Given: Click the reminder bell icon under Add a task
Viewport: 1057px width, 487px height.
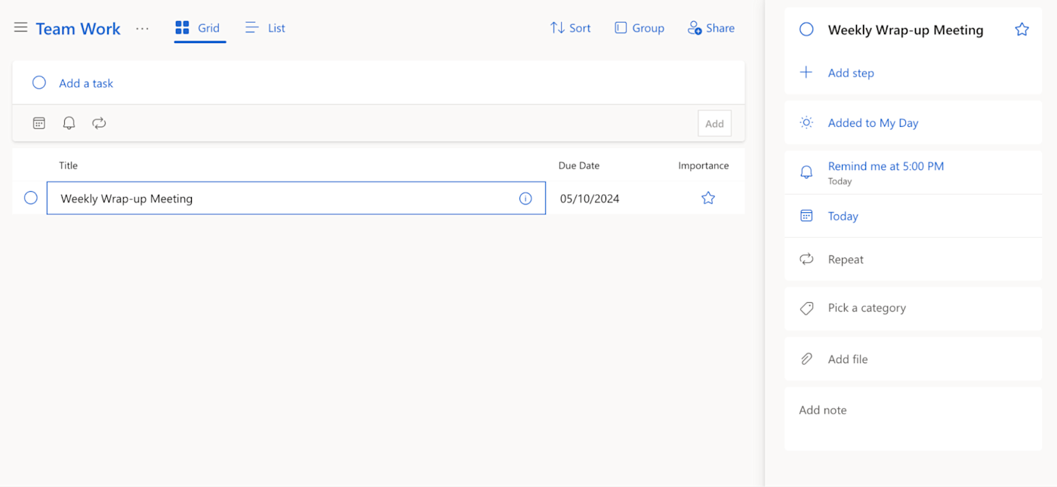Looking at the screenshot, I should pyautogui.click(x=69, y=123).
